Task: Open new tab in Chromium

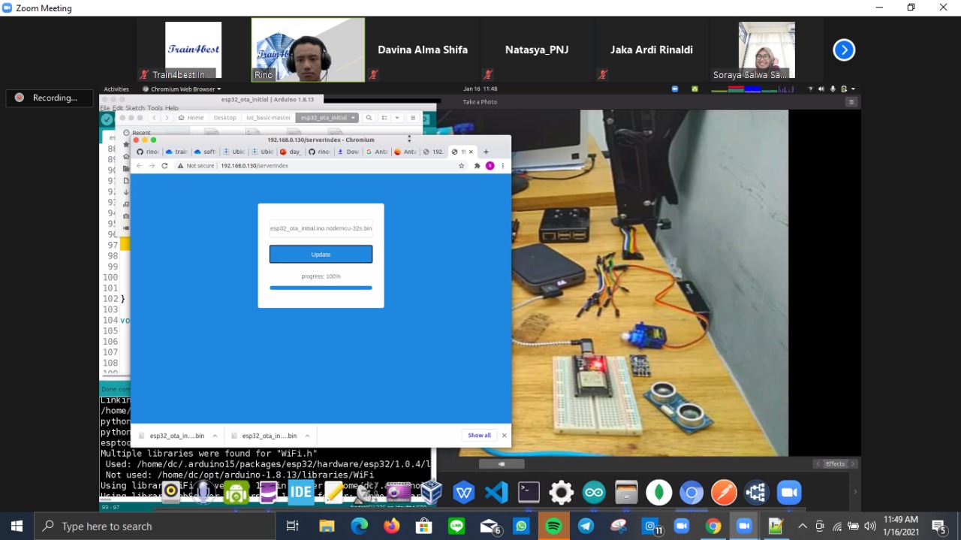Action: point(486,152)
